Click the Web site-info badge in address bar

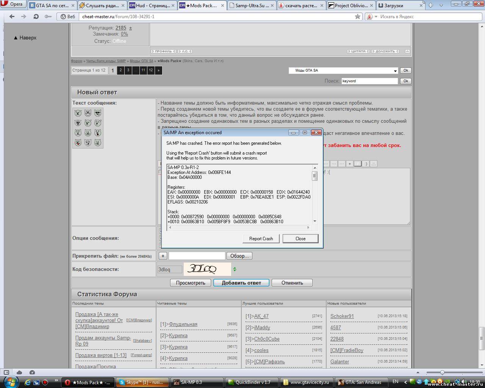coord(68,17)
